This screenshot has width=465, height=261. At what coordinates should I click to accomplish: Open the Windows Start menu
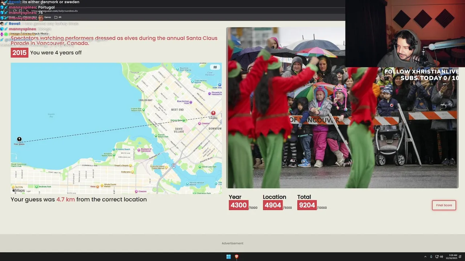point(229,257)
